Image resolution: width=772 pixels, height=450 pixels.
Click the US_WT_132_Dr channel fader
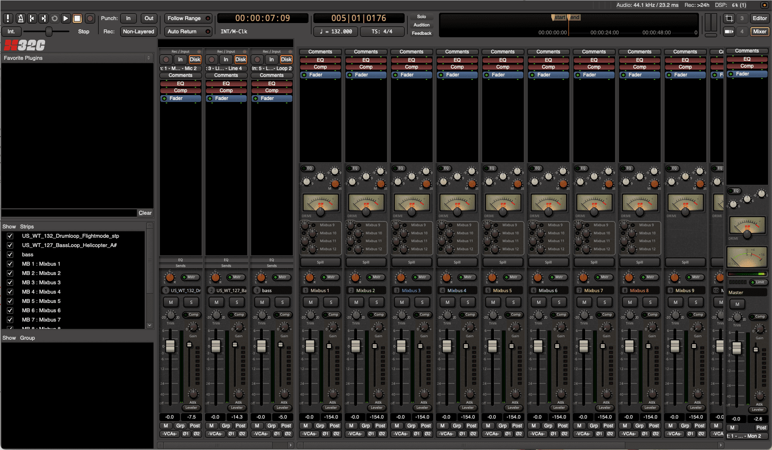pyautogui.click(x=170, y=346)
